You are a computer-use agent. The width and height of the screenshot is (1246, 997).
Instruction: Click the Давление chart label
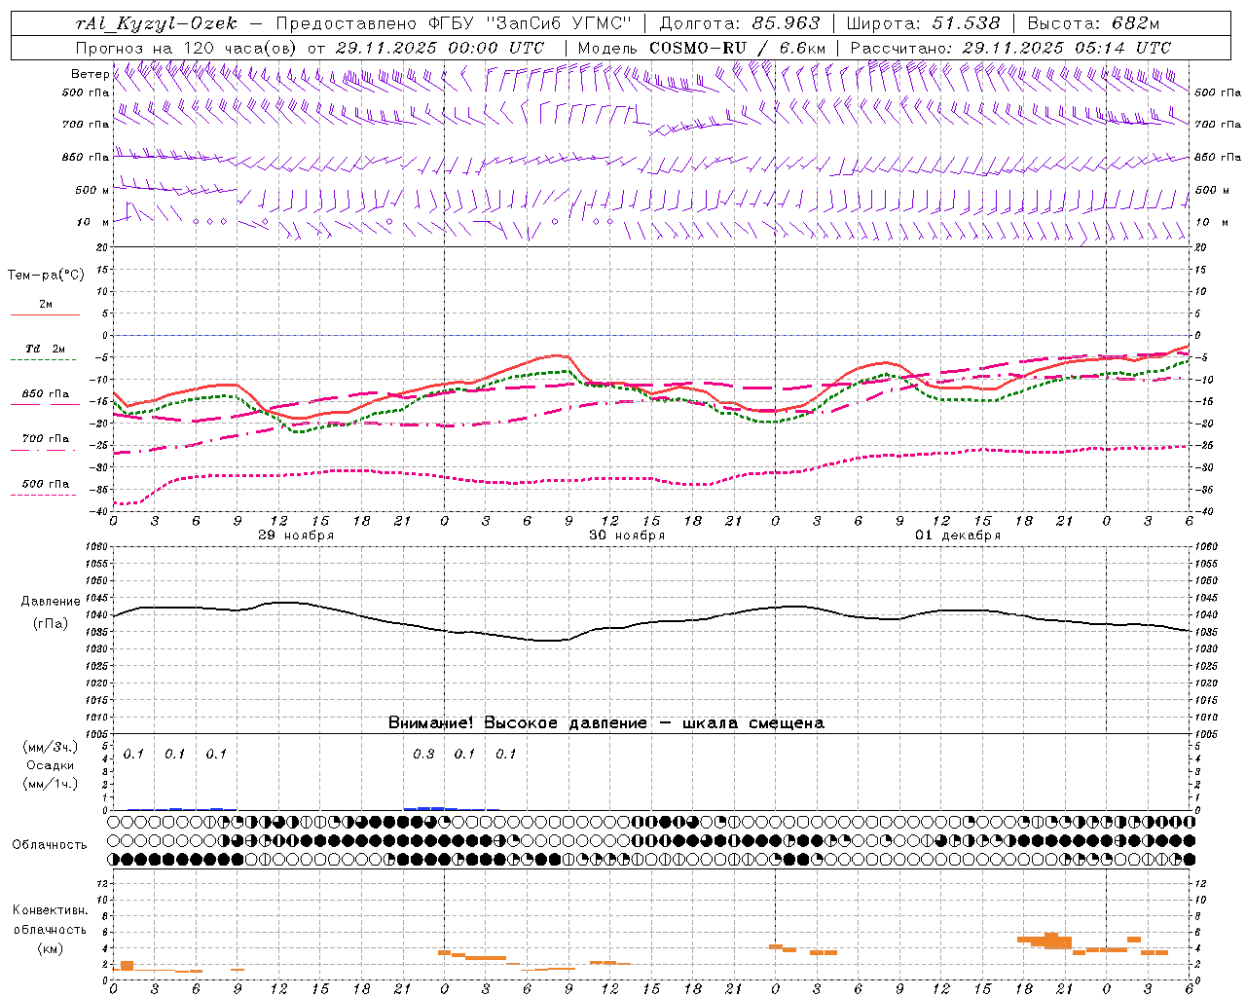(x=49, y=602)
